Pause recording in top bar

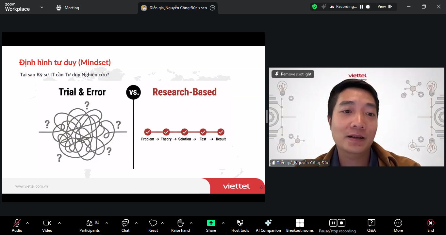[361, 7]
